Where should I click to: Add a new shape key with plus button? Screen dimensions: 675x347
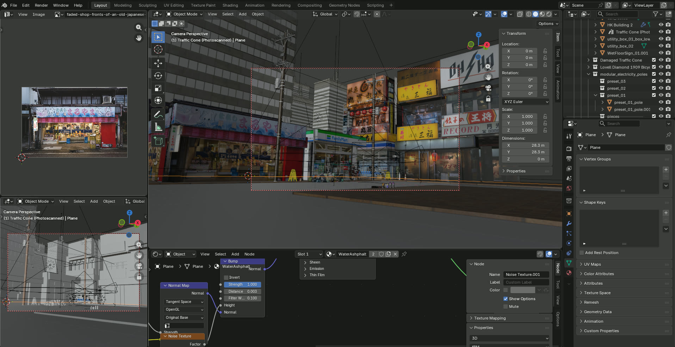(666, 213)
